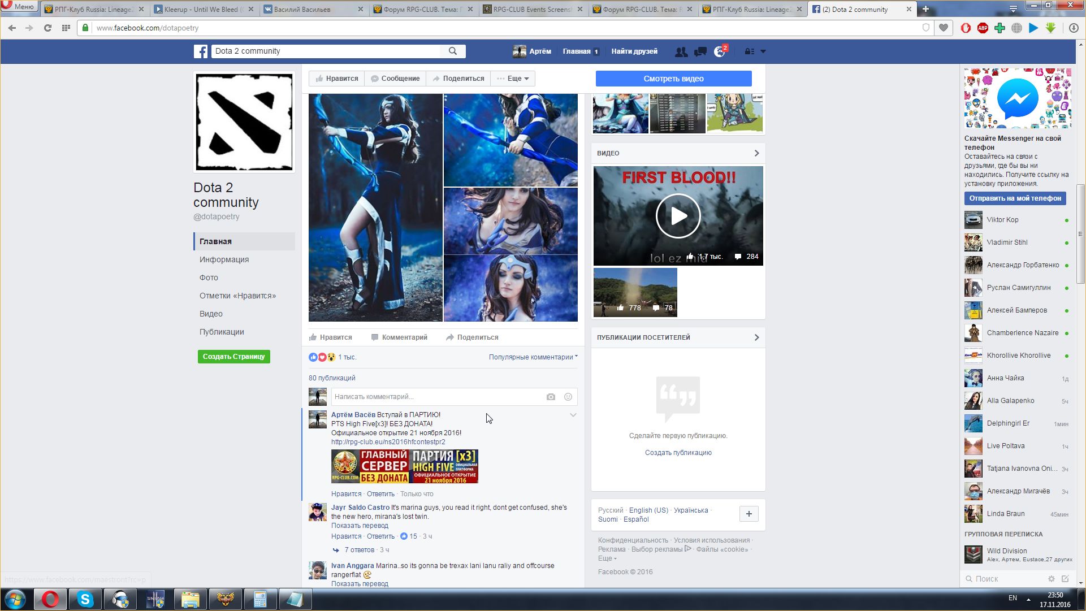This screenshot has height=611, width=1086.
Task: Open Windows Start button
Action: [x=15, y=599]
